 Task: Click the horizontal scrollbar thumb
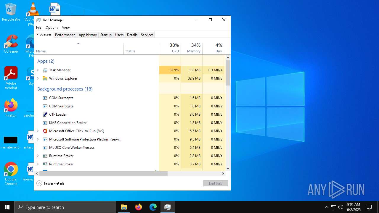(103, 174)
